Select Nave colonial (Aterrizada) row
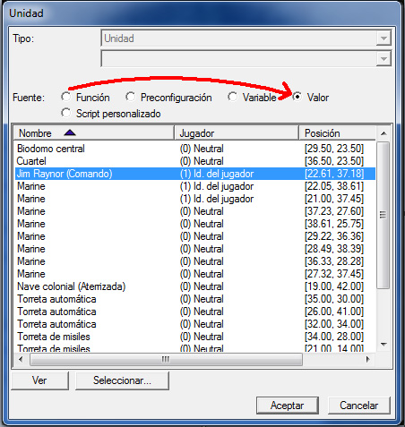This screenshot has height=427, width=405. 194,286
